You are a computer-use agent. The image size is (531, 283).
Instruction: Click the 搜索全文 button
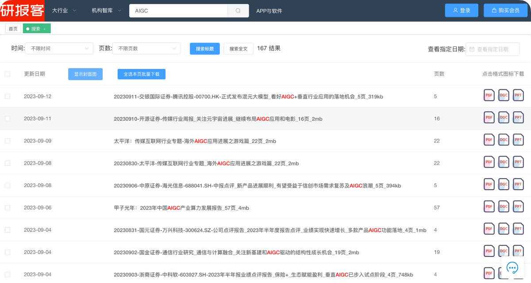pyautogui.click(x=239, y=49)
